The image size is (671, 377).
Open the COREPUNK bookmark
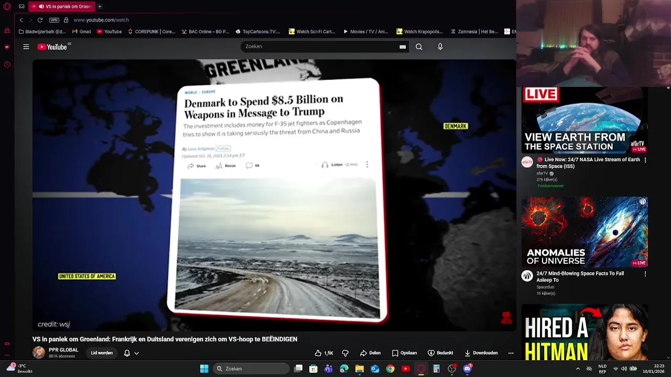(151, 31)
